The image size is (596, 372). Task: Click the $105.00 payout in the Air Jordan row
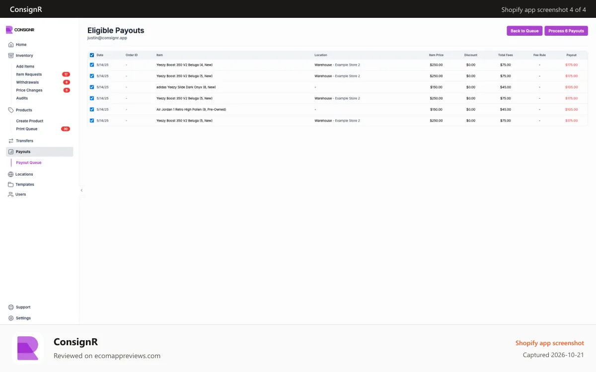point(572,109)
